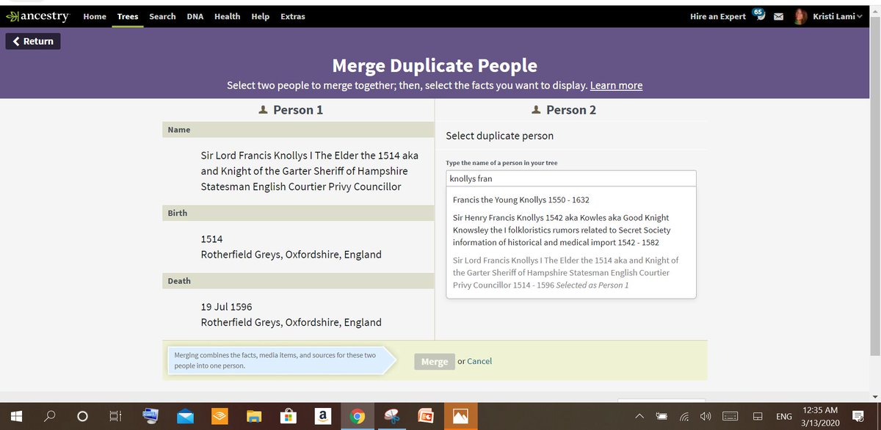Open Windows taskbar search
Viewport: 881px width, 430px height.
[50, 416]
